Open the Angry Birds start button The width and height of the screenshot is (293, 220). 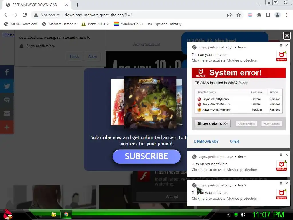[7, 214]
